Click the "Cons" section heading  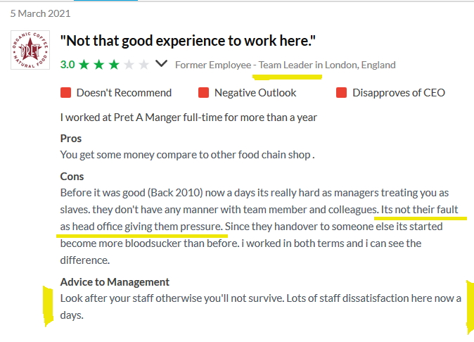tap(72, 177)
